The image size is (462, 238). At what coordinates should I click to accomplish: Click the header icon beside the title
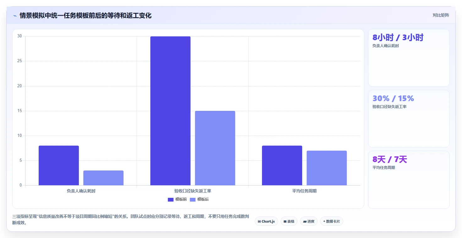[15, 16]
